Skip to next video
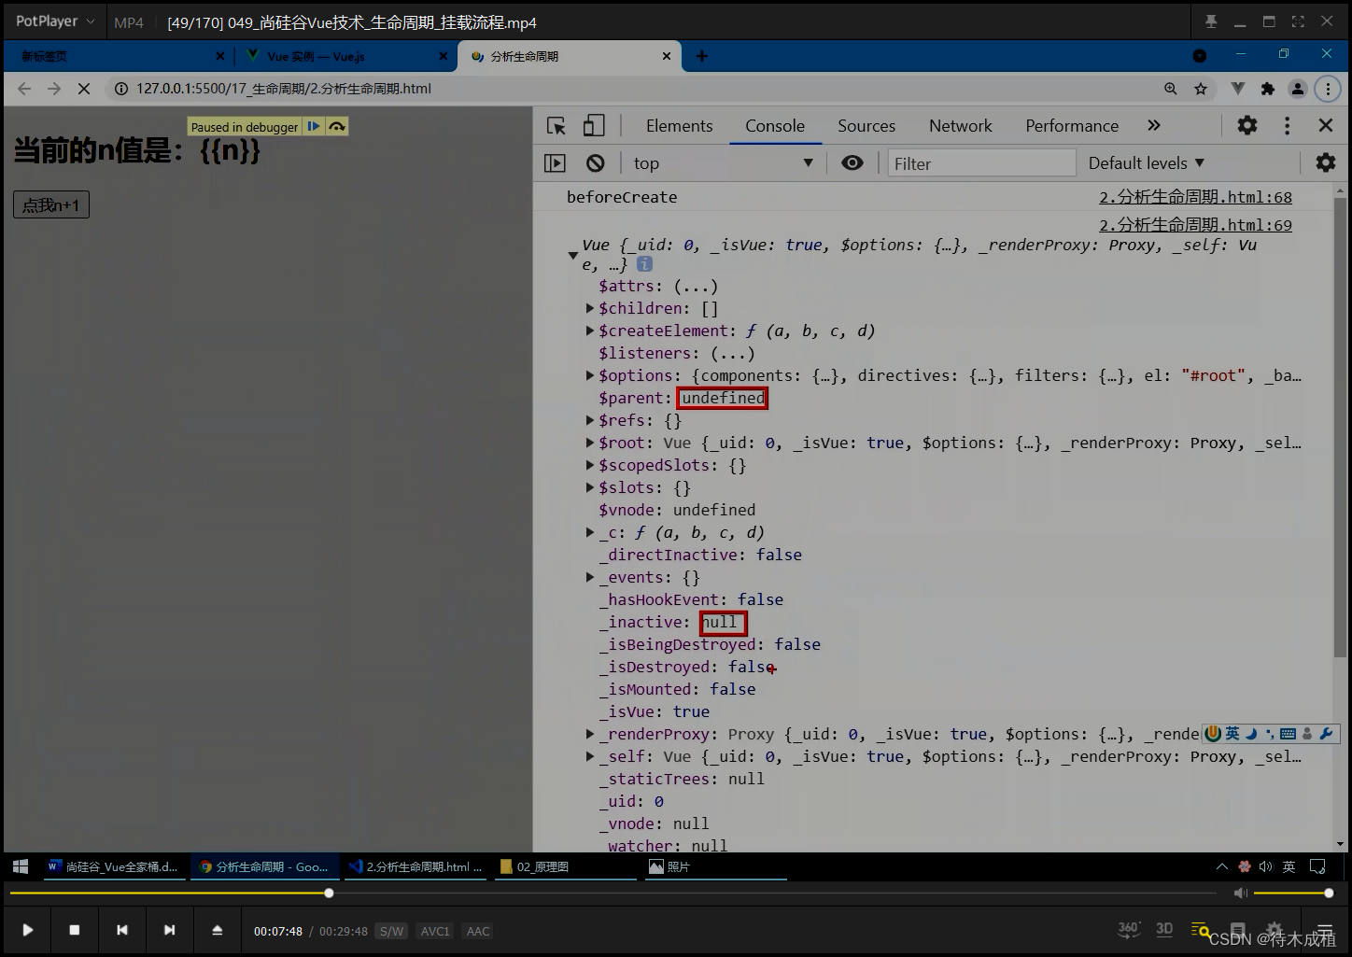 pos(169,930)
